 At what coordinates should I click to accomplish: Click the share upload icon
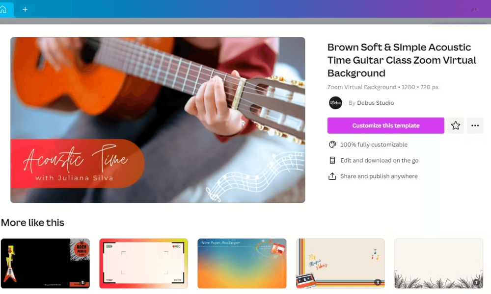click(x=332, y=176)
